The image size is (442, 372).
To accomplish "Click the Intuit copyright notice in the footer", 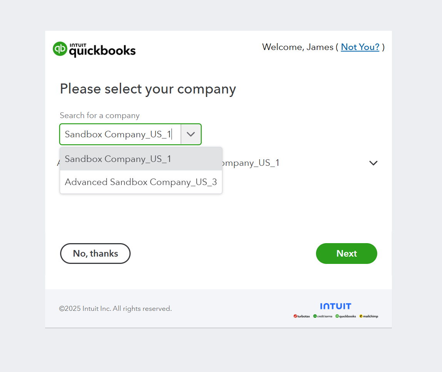I will click(x=115, y=309).
